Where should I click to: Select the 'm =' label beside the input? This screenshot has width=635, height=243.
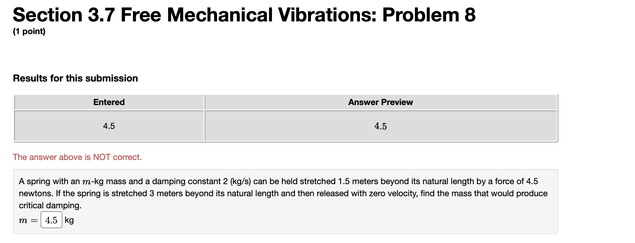click(x=28, y=220)
